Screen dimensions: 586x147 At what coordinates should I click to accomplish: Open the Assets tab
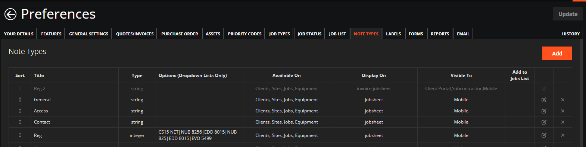click(213, 33)
